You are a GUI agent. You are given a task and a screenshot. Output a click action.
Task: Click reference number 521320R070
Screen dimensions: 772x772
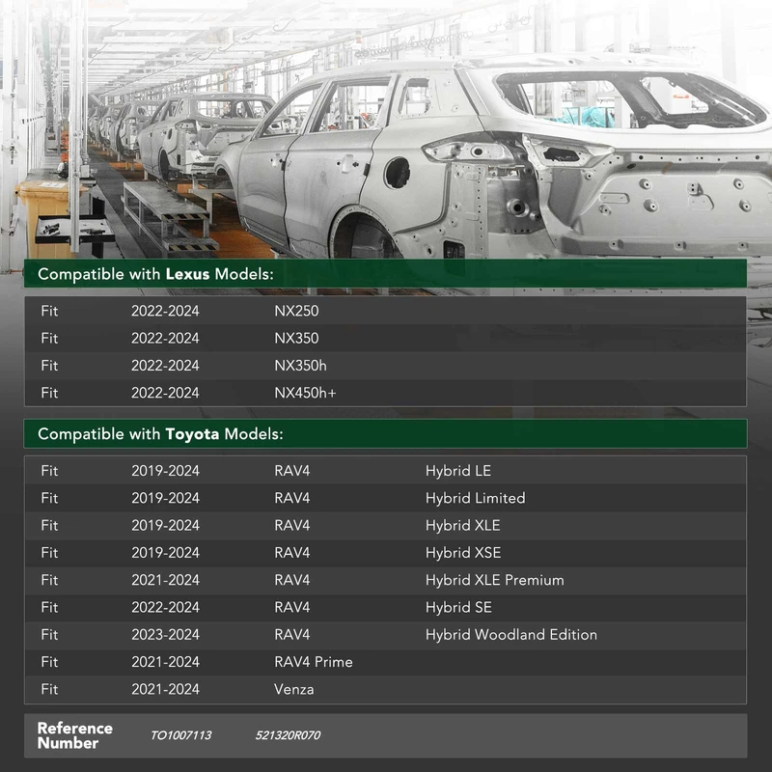coord(288,735)
